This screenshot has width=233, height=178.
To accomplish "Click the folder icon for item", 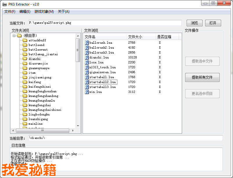I will click(25, 73).
